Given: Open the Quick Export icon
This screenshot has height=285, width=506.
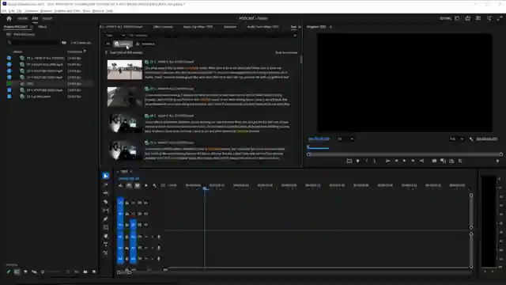Looking at the screenshot, I should [x=467, y=18].
